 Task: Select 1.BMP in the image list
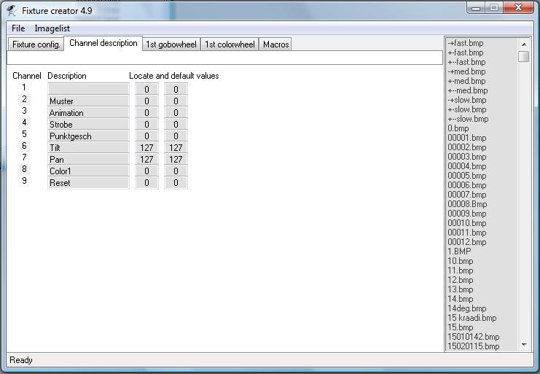point(459,252)
